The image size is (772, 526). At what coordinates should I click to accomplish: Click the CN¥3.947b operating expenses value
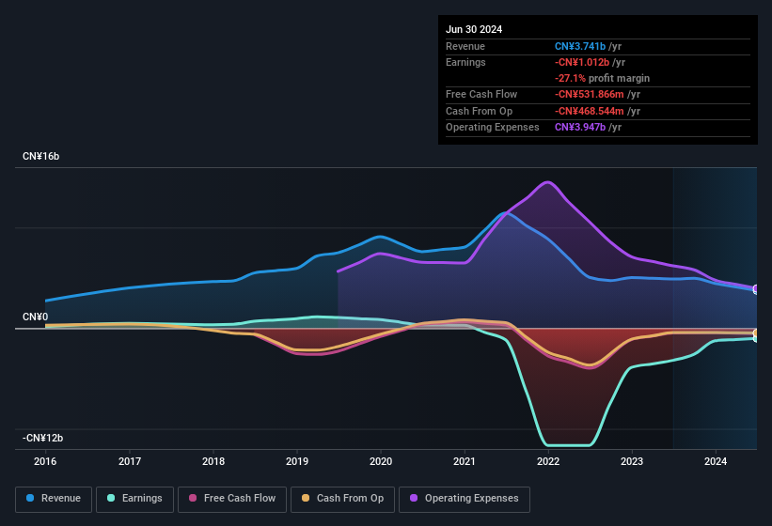[x=580, y=128]
